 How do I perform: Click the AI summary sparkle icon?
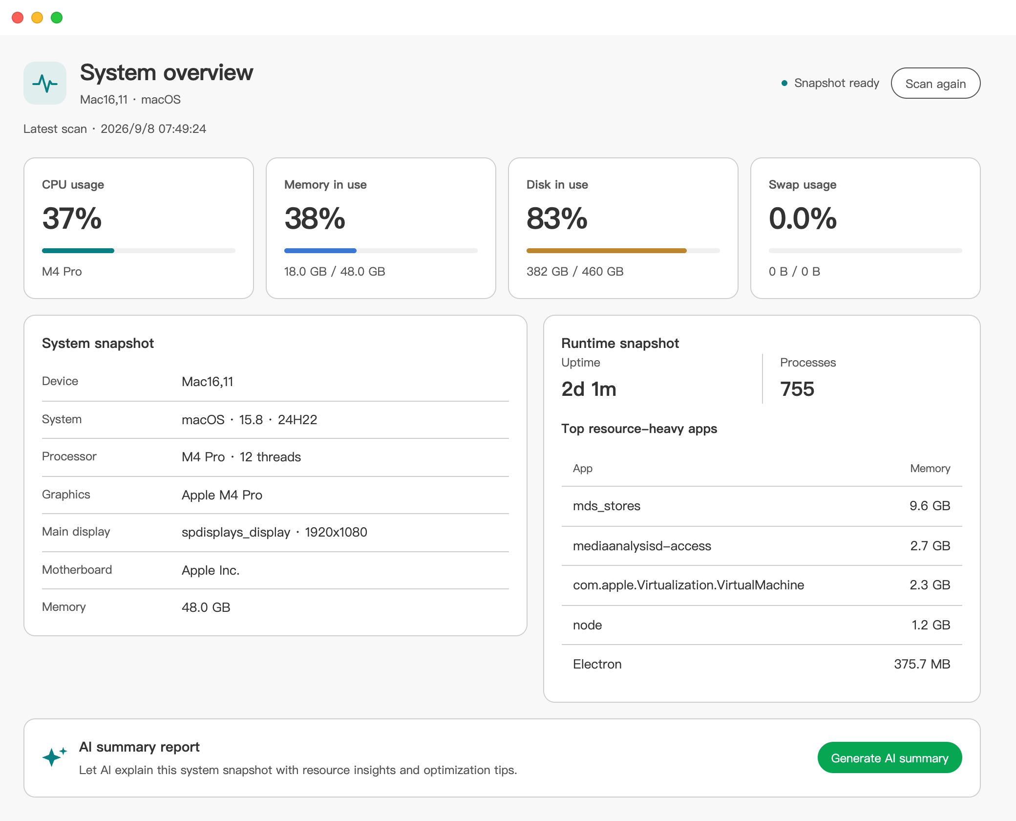point(54,757)
